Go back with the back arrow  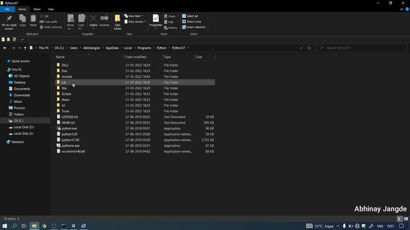tap(5, 48)
